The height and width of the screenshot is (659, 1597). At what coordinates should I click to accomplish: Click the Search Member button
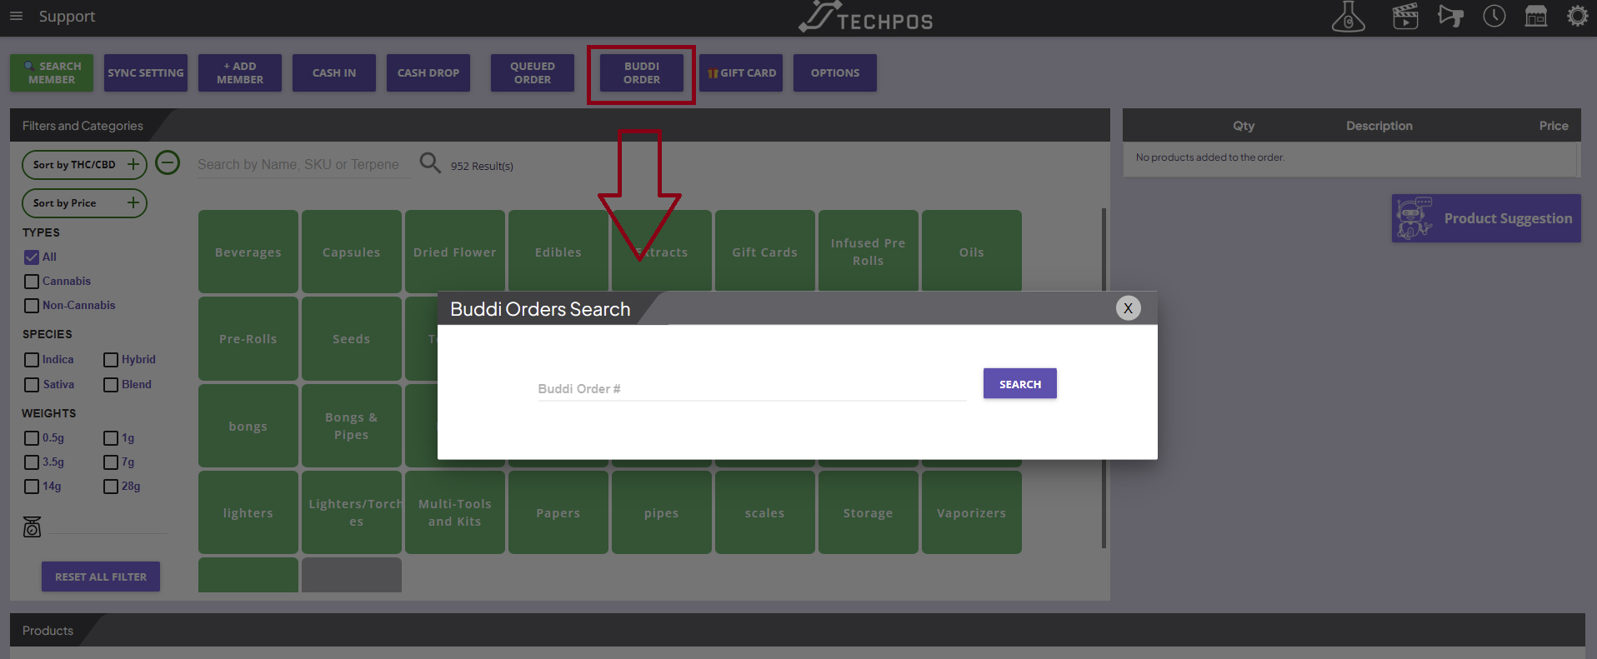[x=52, y=72]
